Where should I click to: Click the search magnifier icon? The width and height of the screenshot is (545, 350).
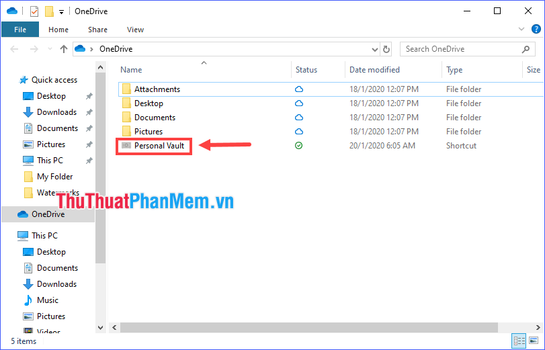[x=526, y=49]
